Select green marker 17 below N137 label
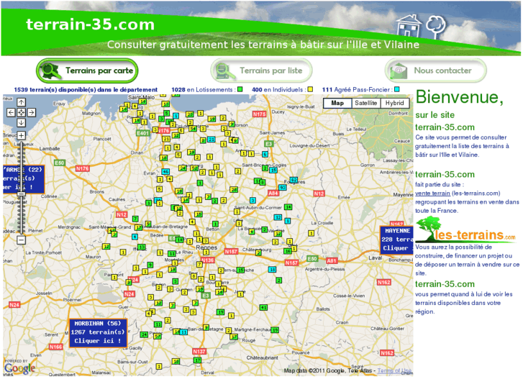Screen dimensions: 523x392 [x=197, y=360]
